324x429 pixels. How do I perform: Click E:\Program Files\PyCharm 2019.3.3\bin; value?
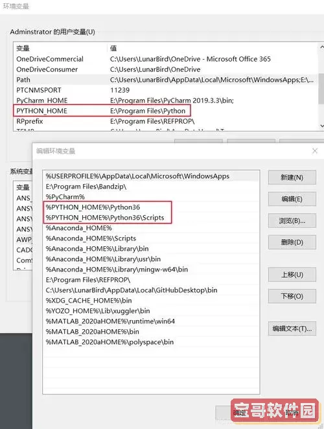[172, 100]
